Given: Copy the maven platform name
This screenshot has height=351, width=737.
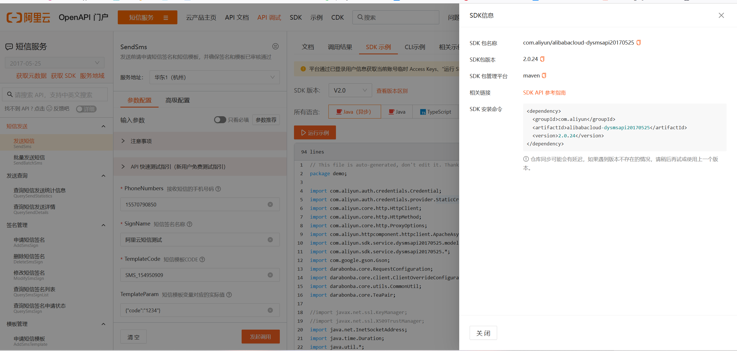Looking at the screenshot, I should tap(544, 76).
